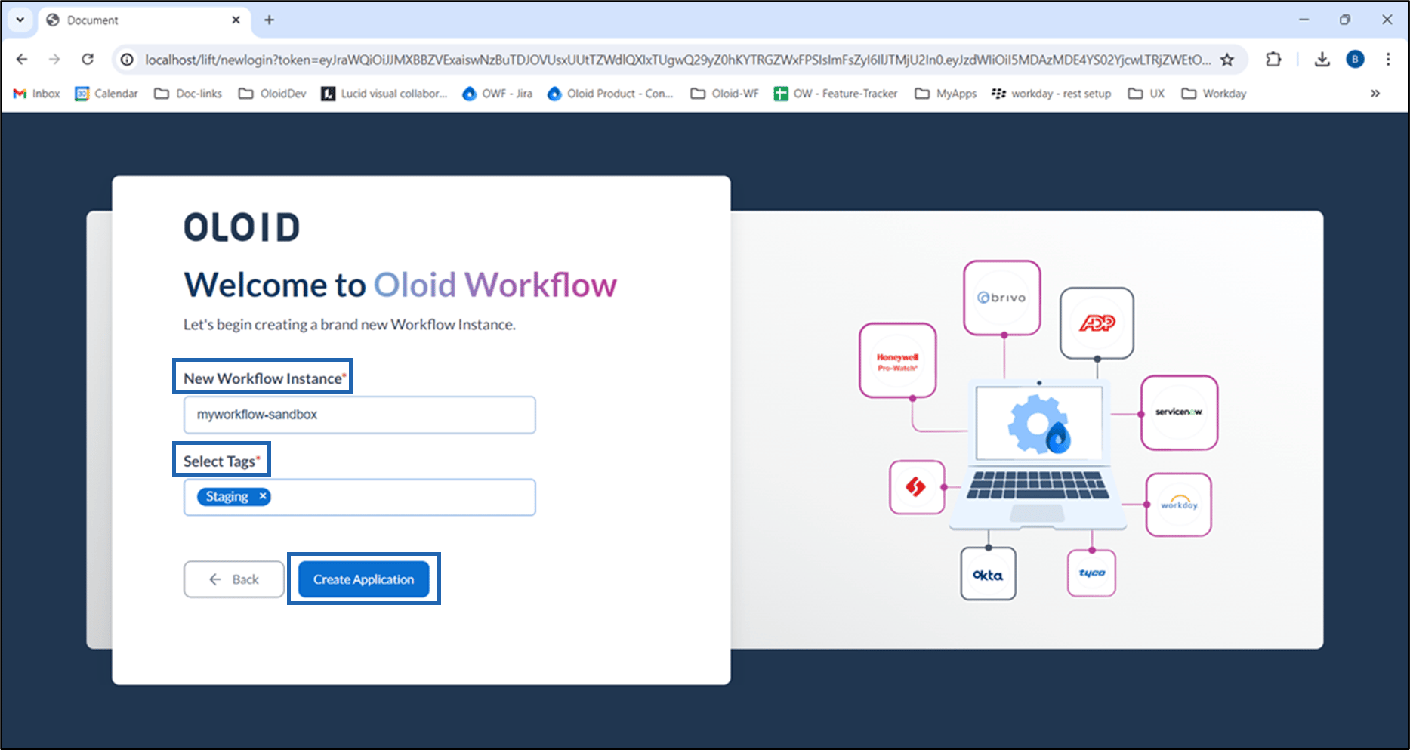The image size is (1410, 750).
Task: Click the red diamond integration icon
Action: click(x=917, y=487)
